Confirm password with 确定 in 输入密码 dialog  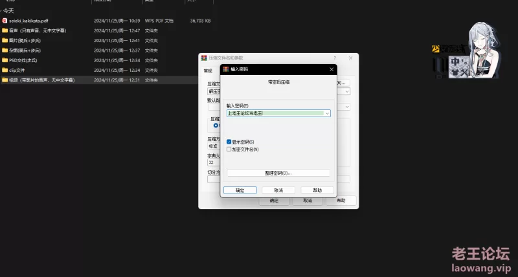(240, 190)
